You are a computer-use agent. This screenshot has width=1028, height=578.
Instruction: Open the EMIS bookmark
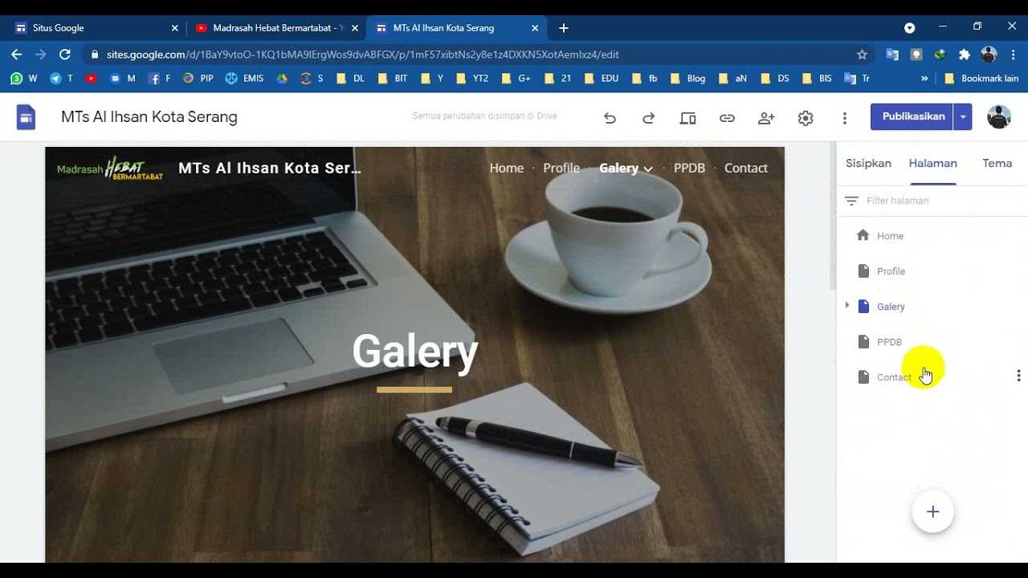point(244,79)
